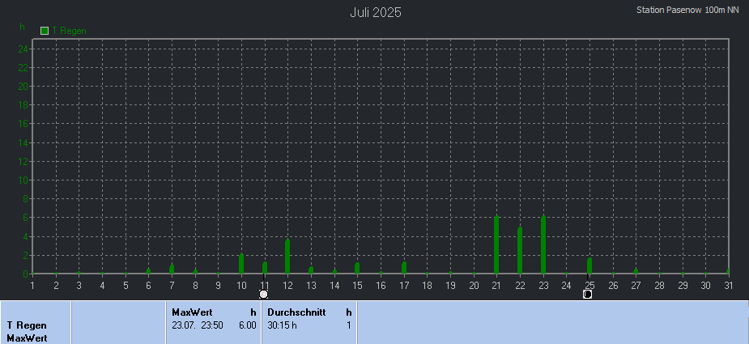Click the '30:15 h' average cell
This screenshot has height=344, width=749.
click(283, 325)
